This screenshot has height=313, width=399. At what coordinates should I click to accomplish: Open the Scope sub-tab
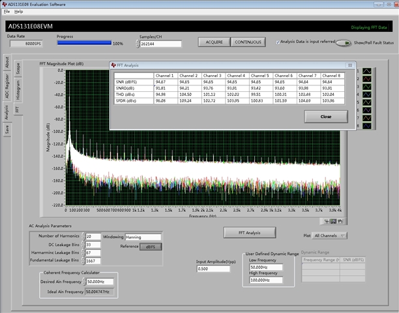[18, 68]
